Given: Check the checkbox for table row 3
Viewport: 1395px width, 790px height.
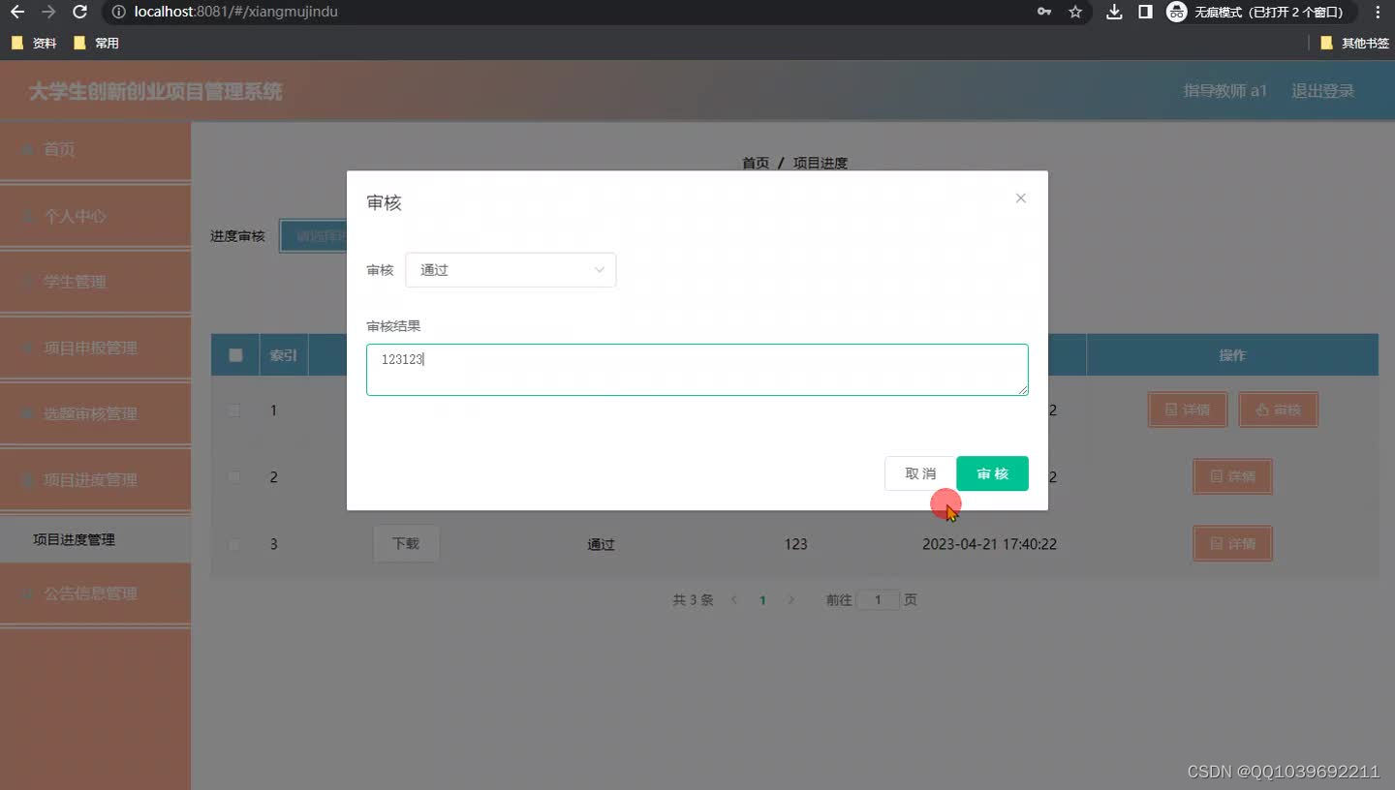Looking at the screenshot, I should (x=233, y=544).
